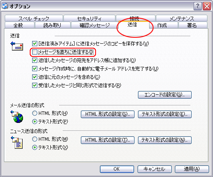Close the options dialog with X
Image resolution: width=213 pixels, height=177 pixels.
click(207, 6)
